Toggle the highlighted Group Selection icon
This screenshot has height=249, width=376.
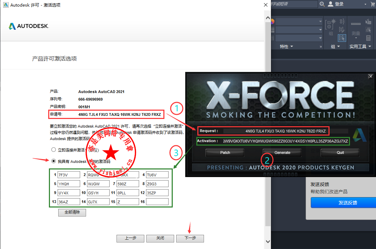coord(342,38)
